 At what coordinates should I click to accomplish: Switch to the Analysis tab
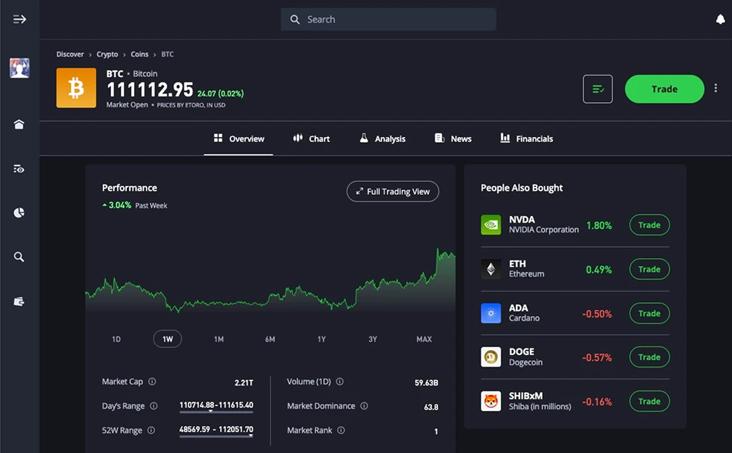pyautogui.click(x=383, y=138)
